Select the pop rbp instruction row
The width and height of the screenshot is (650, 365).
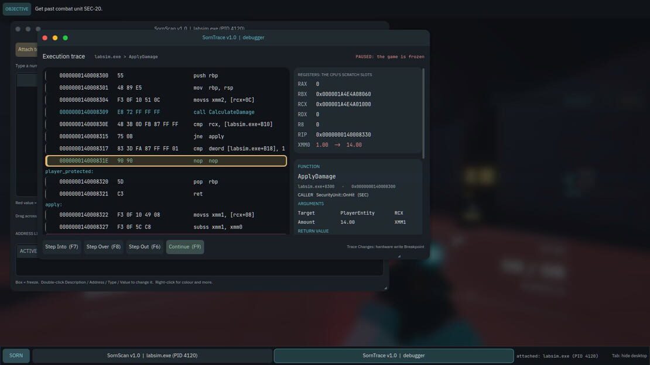(166, 182)
